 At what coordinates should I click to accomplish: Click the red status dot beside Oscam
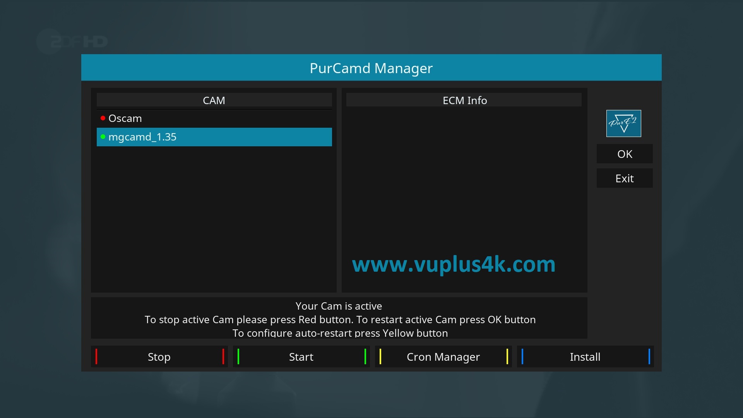click(x=103, y=118)
